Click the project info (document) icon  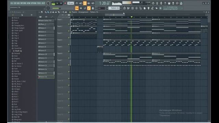click(x=144, y=8)
